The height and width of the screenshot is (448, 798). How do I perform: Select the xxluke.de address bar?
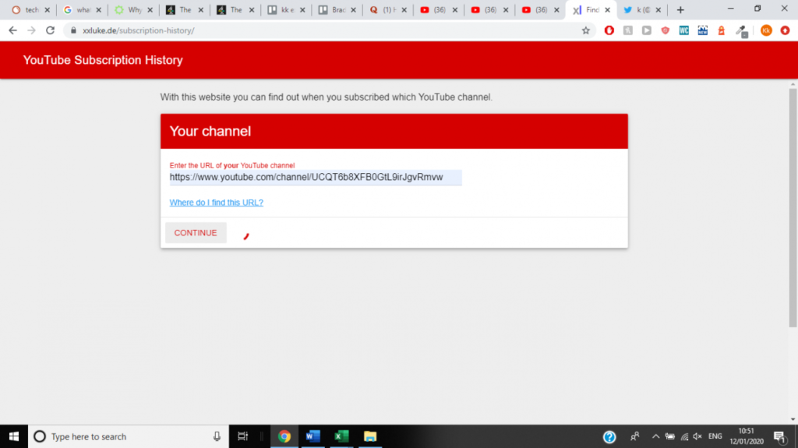tap(326, 30)
